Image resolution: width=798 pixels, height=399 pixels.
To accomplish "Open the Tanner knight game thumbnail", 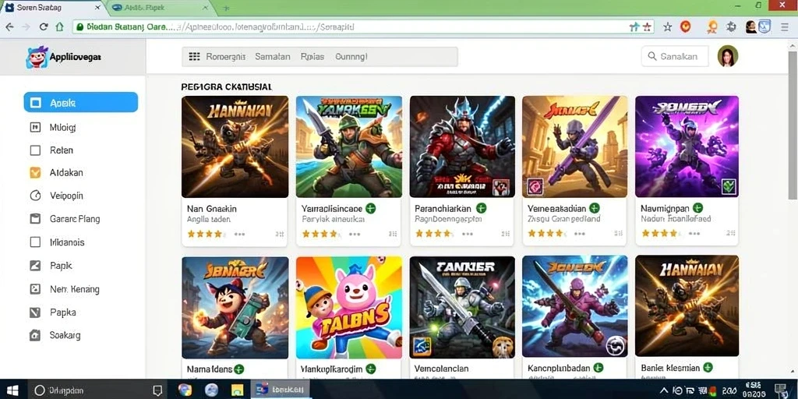I will pos(462,307).
